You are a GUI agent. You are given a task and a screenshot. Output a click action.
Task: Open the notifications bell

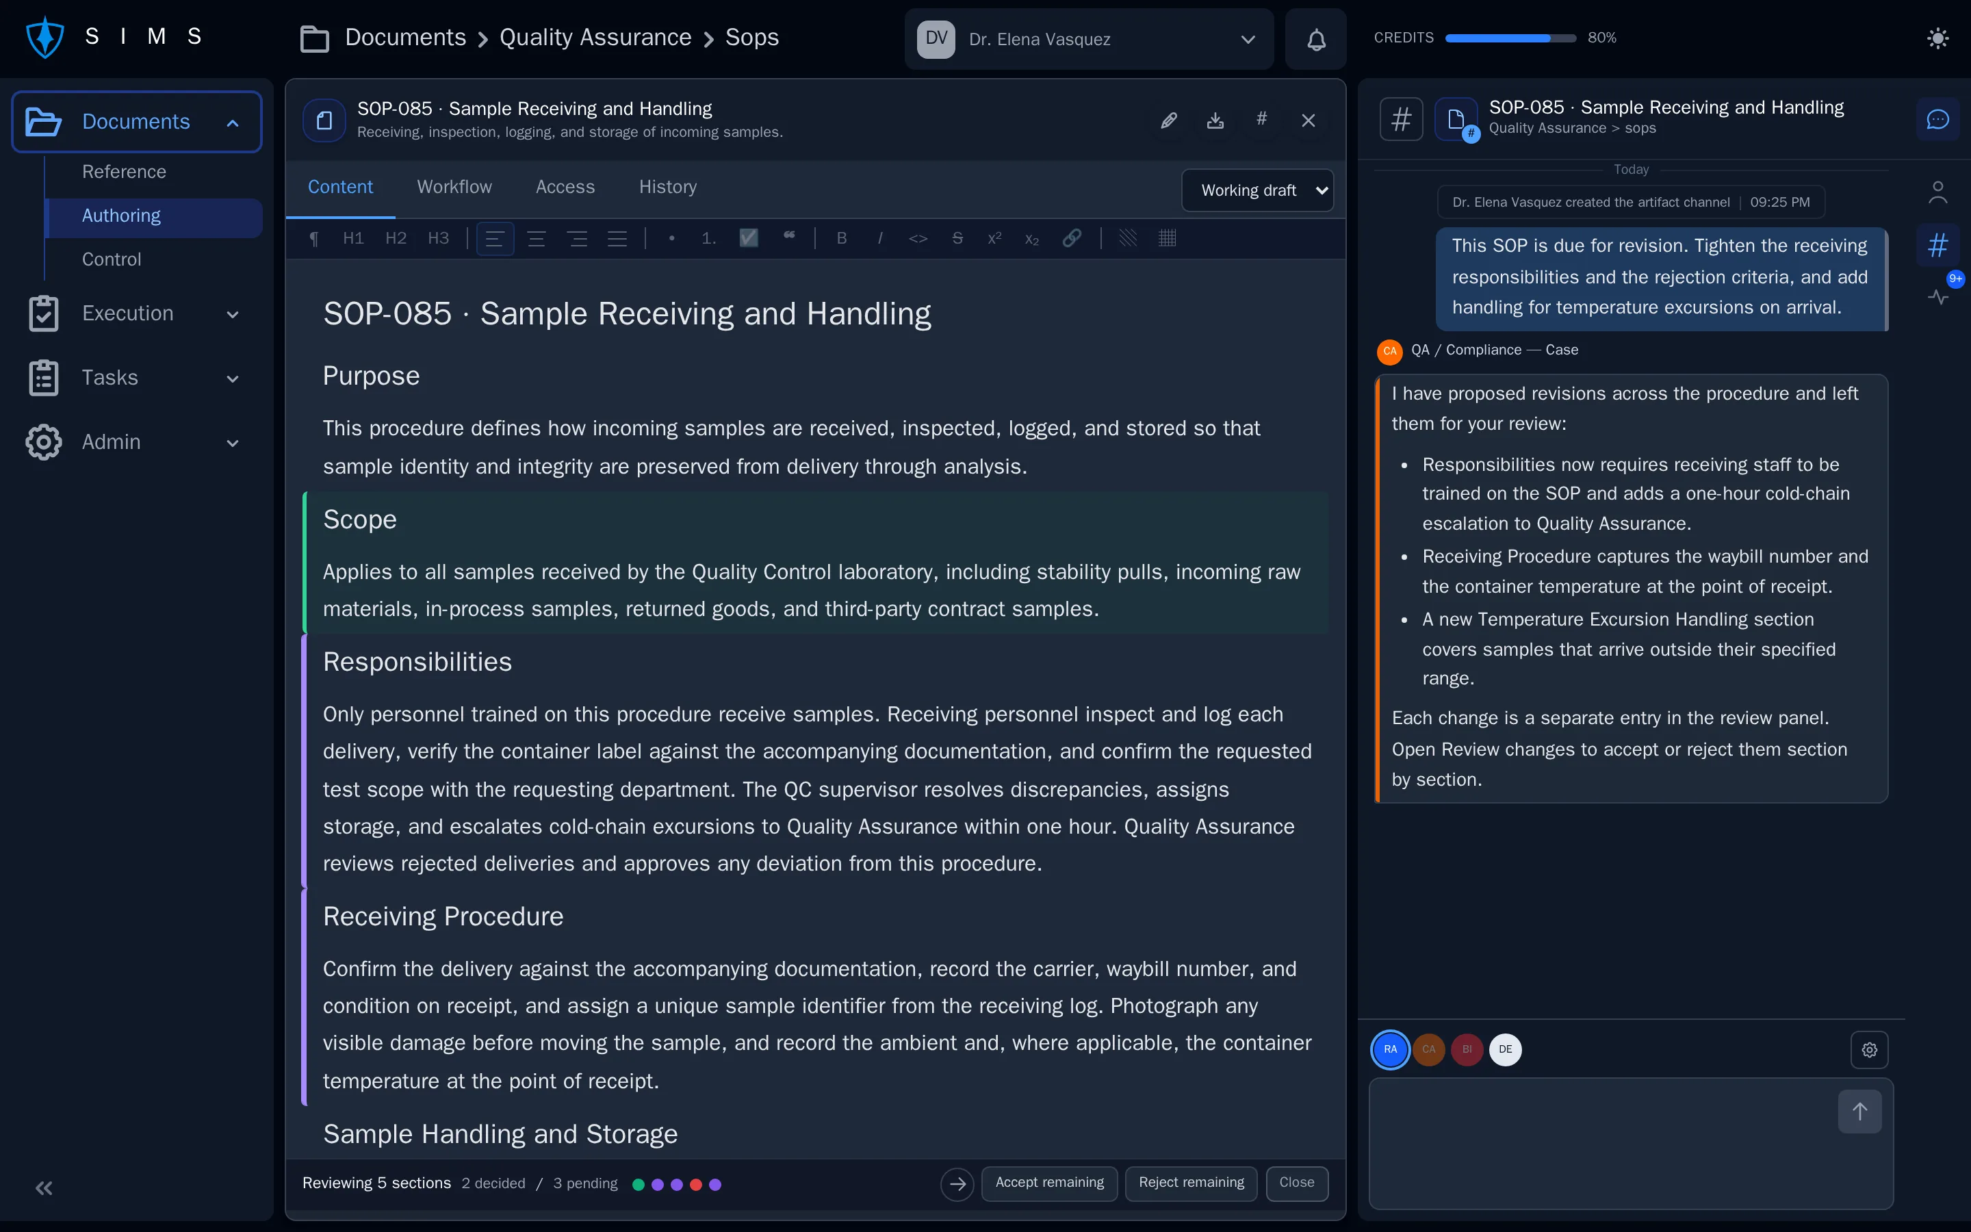coord(1316,39)
